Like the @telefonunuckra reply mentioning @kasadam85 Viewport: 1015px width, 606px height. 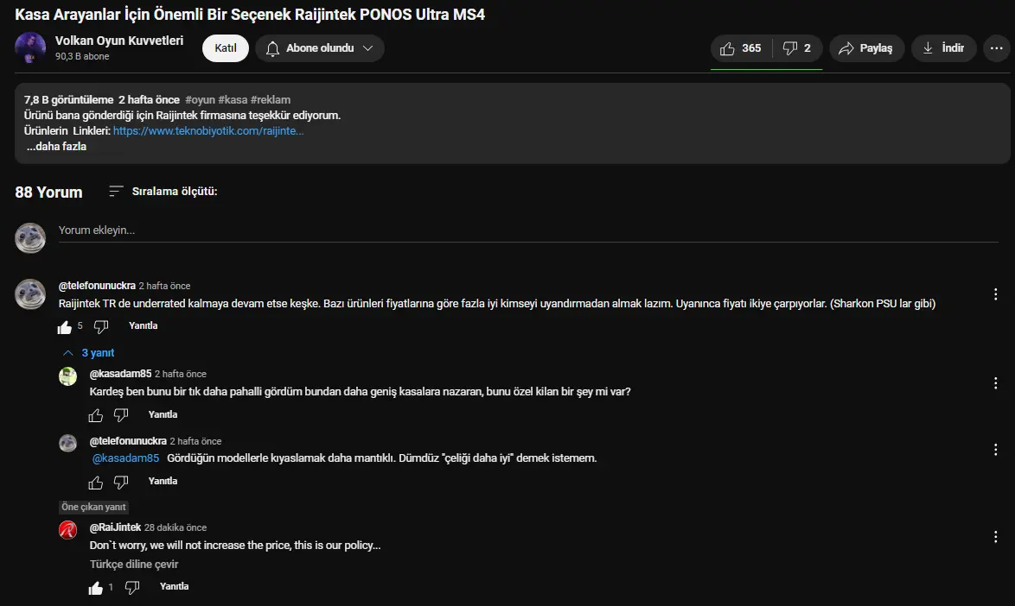pos(96,482)
